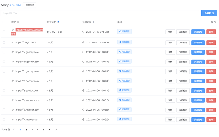Image resolution: width=219 pixels, height=137 pixels.
Task: Click the link icon beside https://dogs9.com
Action: pos(13,42)
